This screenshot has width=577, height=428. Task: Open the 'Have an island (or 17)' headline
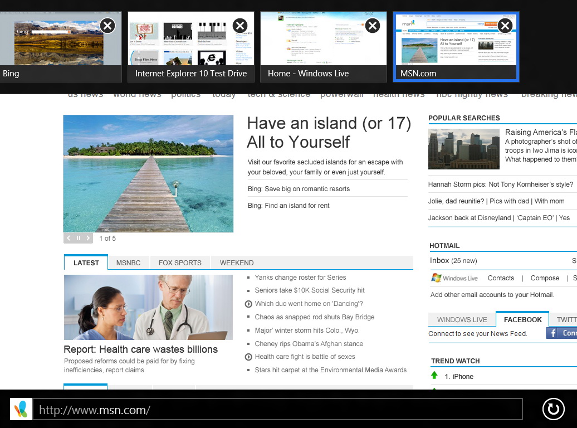(x=329, y=133)
